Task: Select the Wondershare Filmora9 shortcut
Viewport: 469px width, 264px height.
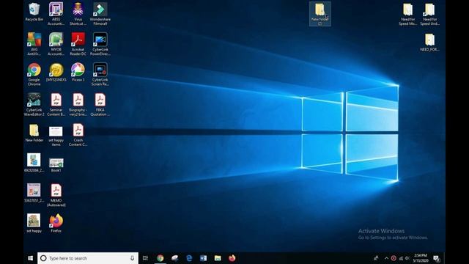Action: point(100,14)
